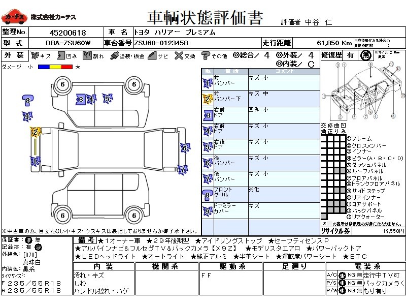Open the 内装 section header
This screenshot has width=406, height=305.
pyautogui.click(x=104, y=266)
